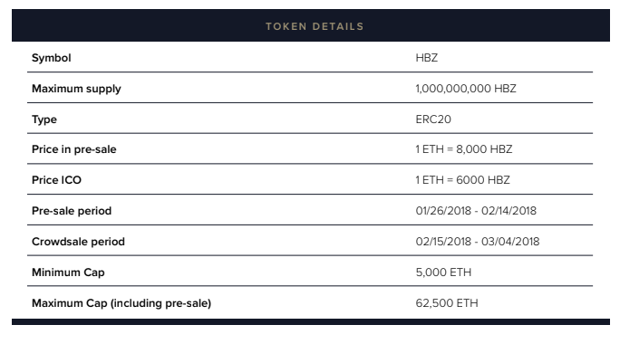Click the TOKEN DETAILS header title

315,26
